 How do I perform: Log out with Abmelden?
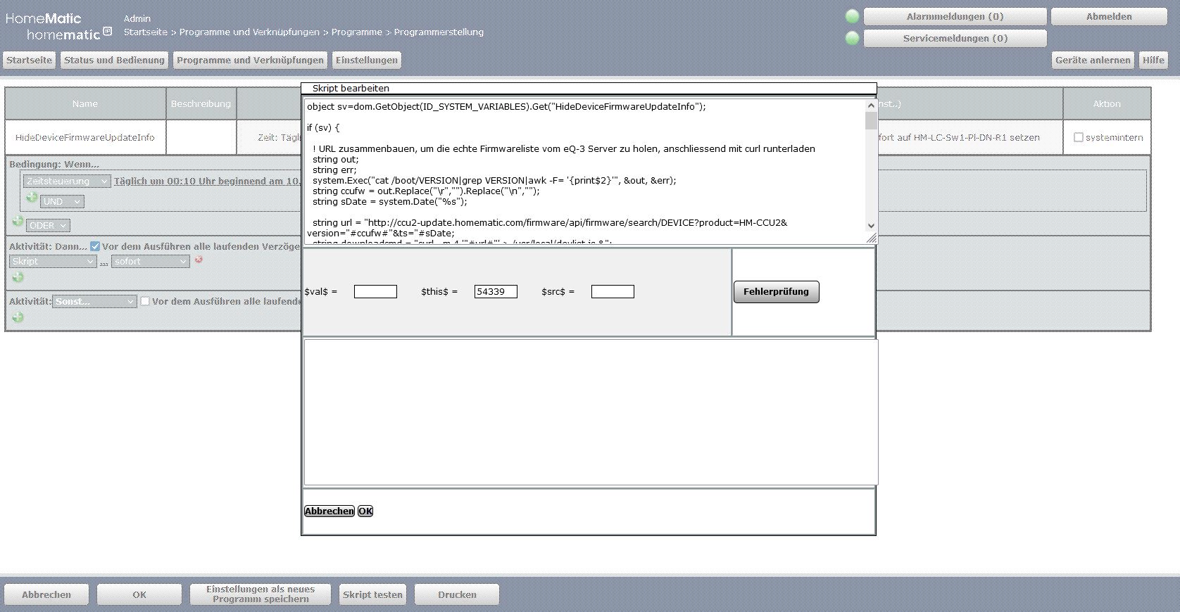point(1108,17)
